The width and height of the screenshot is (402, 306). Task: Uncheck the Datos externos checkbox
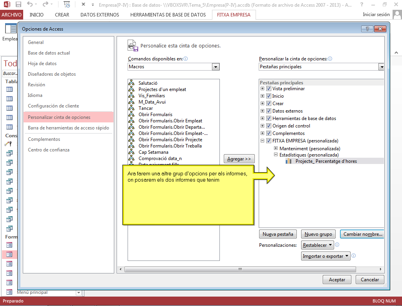pos(269,111)
